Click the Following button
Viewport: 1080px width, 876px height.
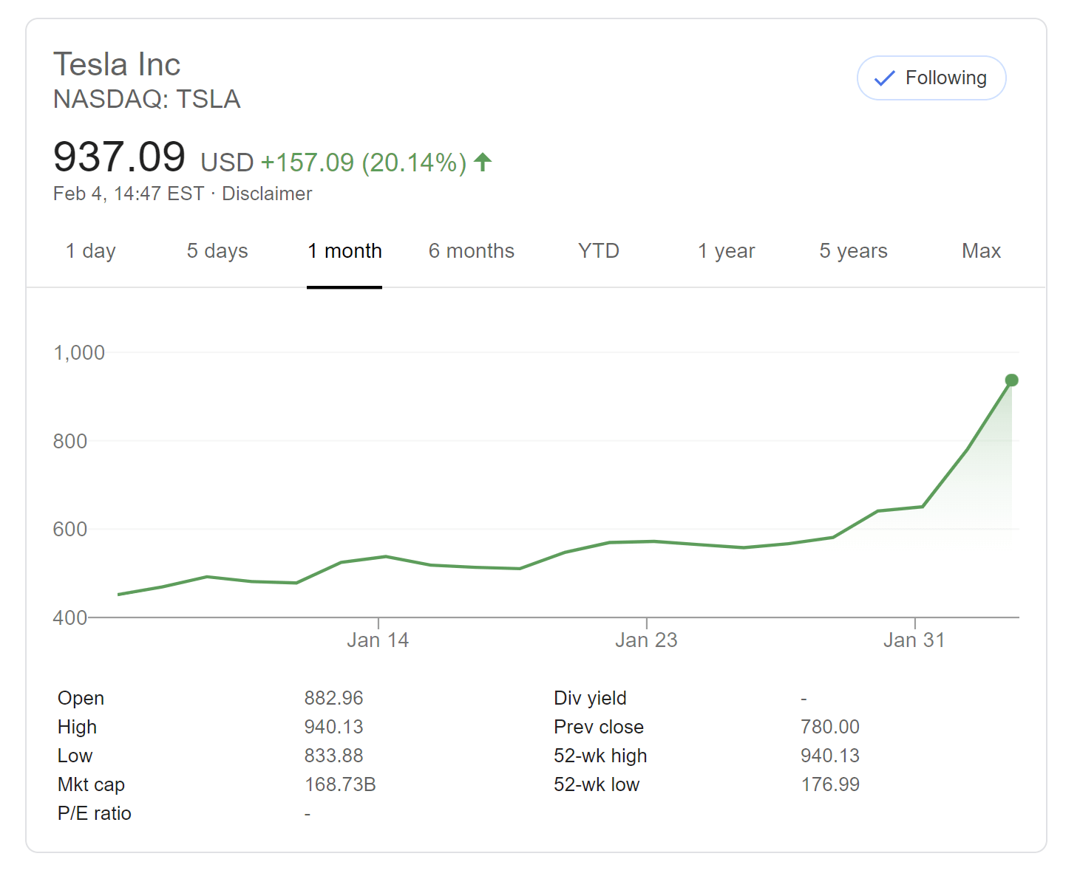(x=931, y=78)
